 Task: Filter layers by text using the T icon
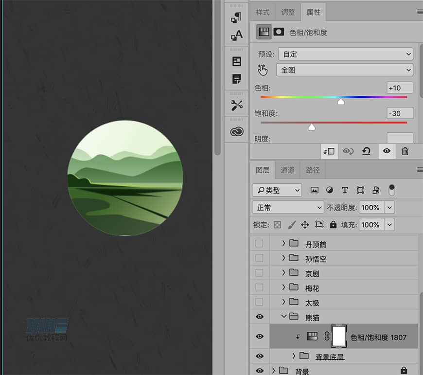click(345, 190)
